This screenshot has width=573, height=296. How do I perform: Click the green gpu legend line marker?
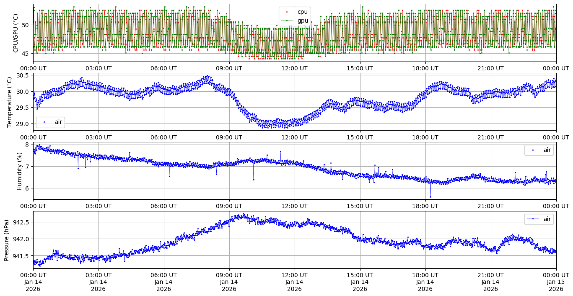(287, 20)
